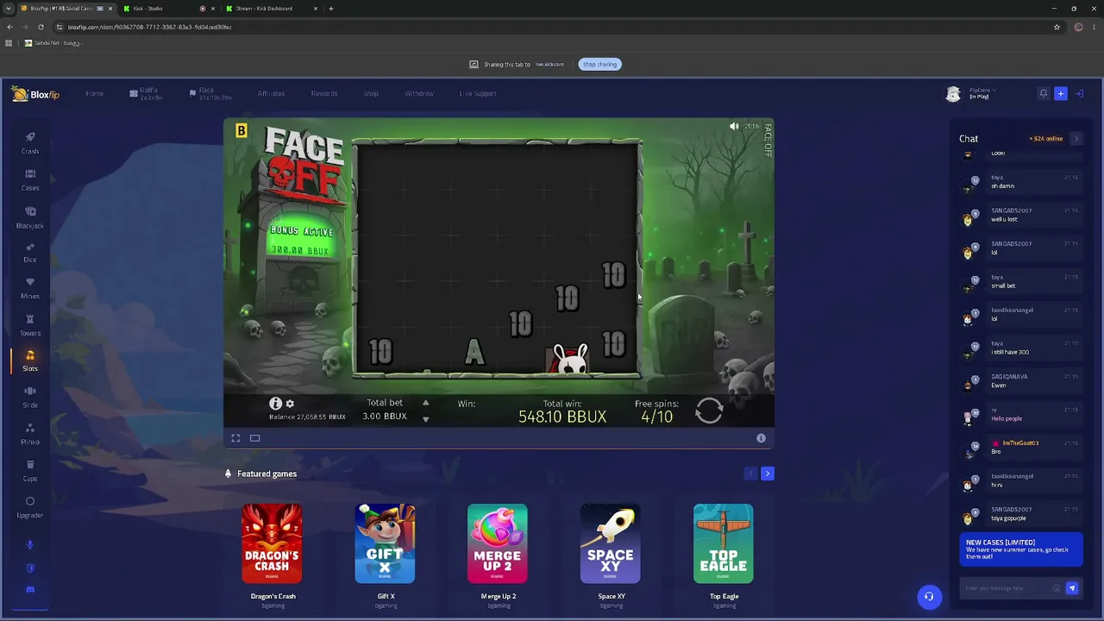Viewport: 1104px width, 621px height.
Task: Click the microphone icon in sidebar
Action: pyautogui.click(x=30, y=544)
